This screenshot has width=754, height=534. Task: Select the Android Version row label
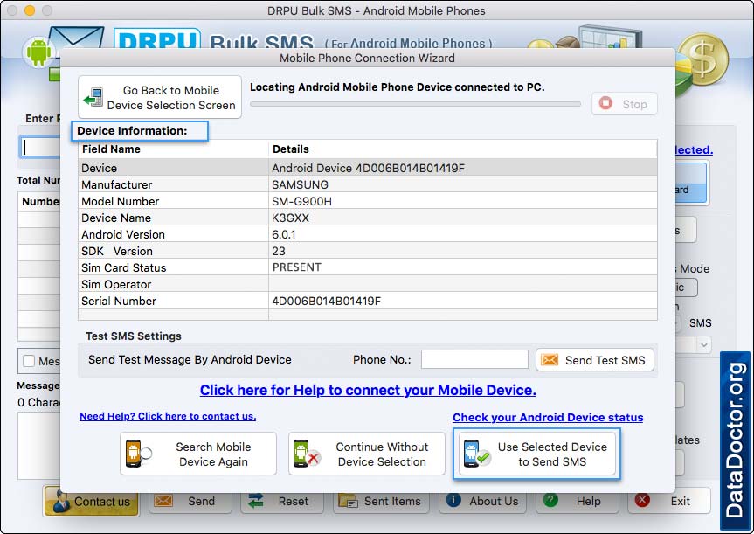(x=123, y=234)
